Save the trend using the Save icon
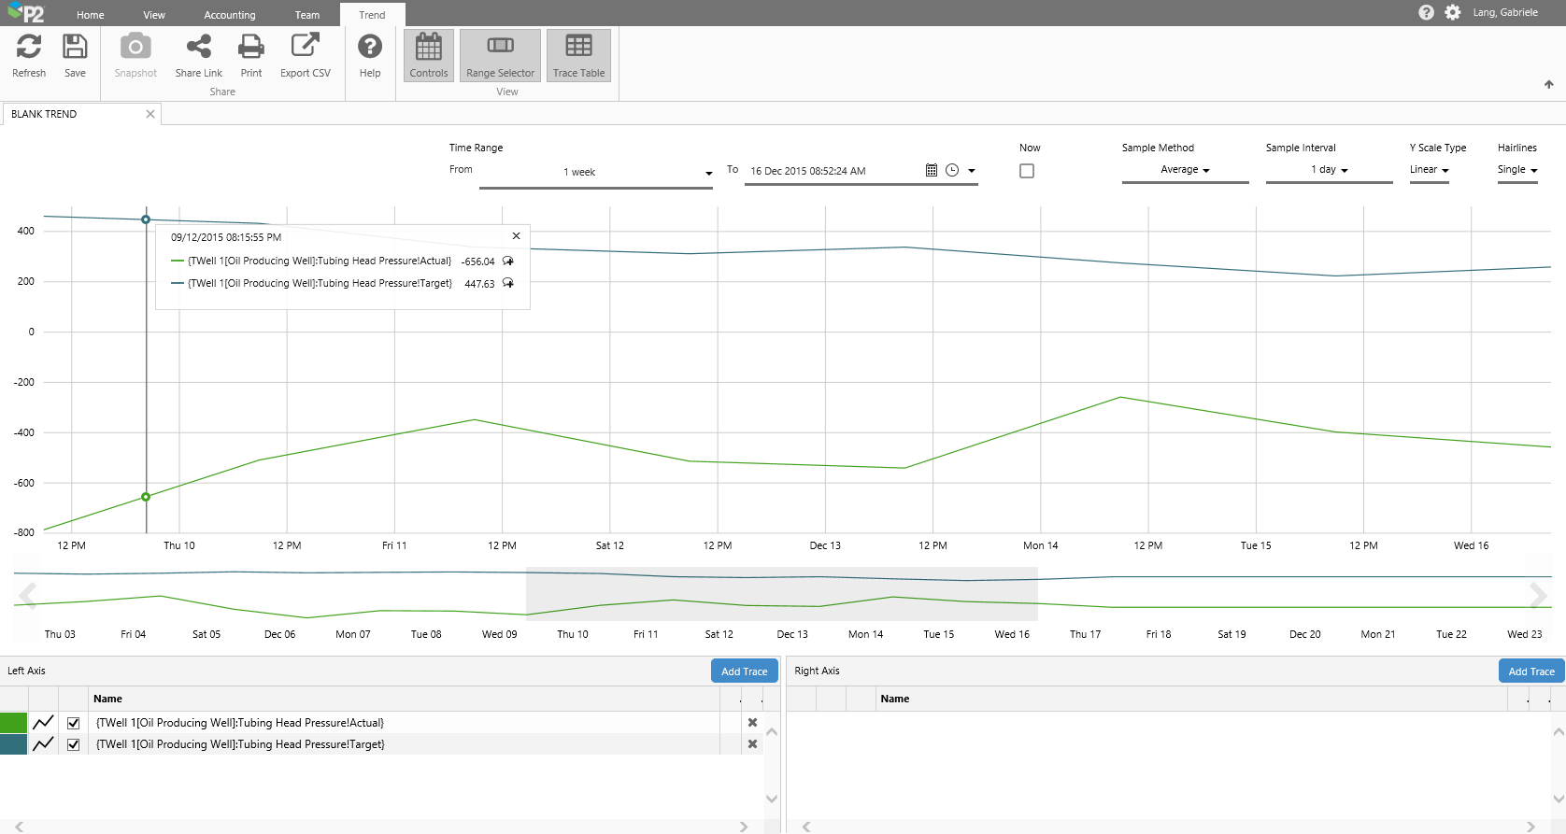Screen dimensions: 1566x834 coord(75,55)
